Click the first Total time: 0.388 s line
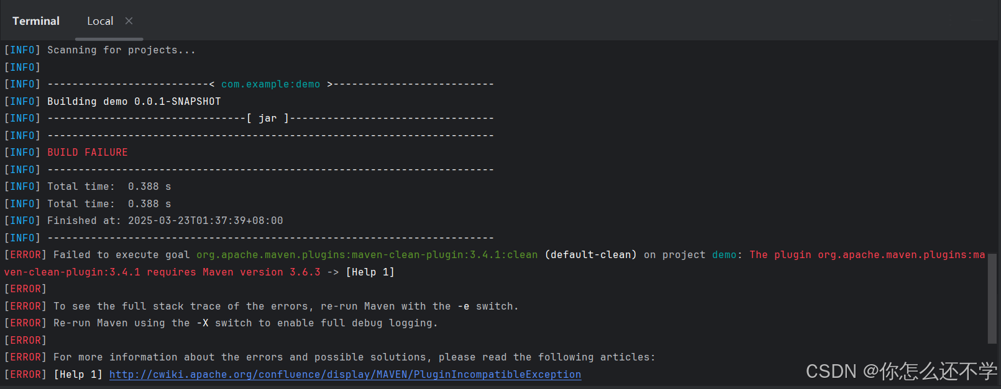The width and height of the screenshot is (1001, 389). [109, 186]
